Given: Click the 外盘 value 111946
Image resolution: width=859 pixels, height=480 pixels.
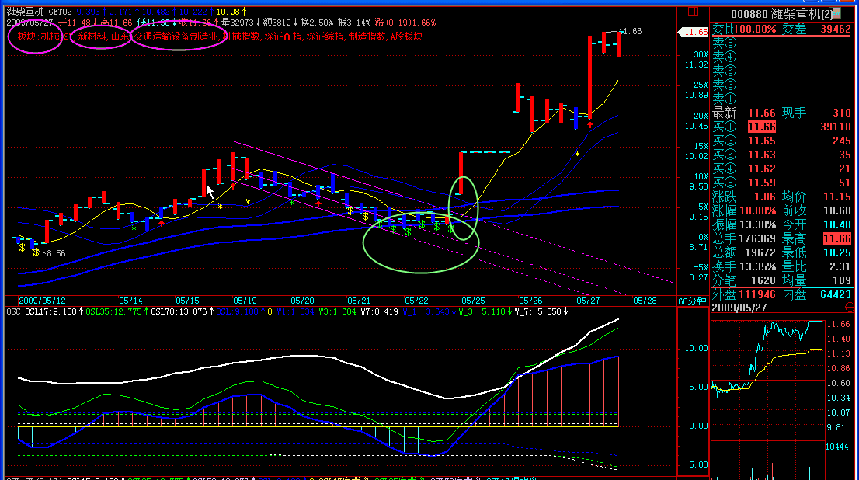Looking at the screenshot, I should coord(757,294).
